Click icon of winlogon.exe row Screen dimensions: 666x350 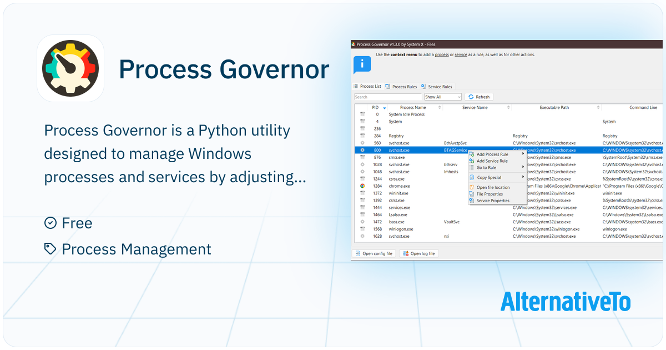[362, 229]
